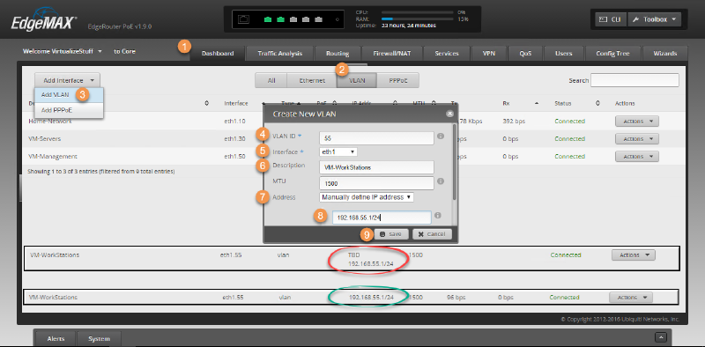Click the router port status panel
Image resolution: width=705 pixels, height=347 pixels.
289,19
